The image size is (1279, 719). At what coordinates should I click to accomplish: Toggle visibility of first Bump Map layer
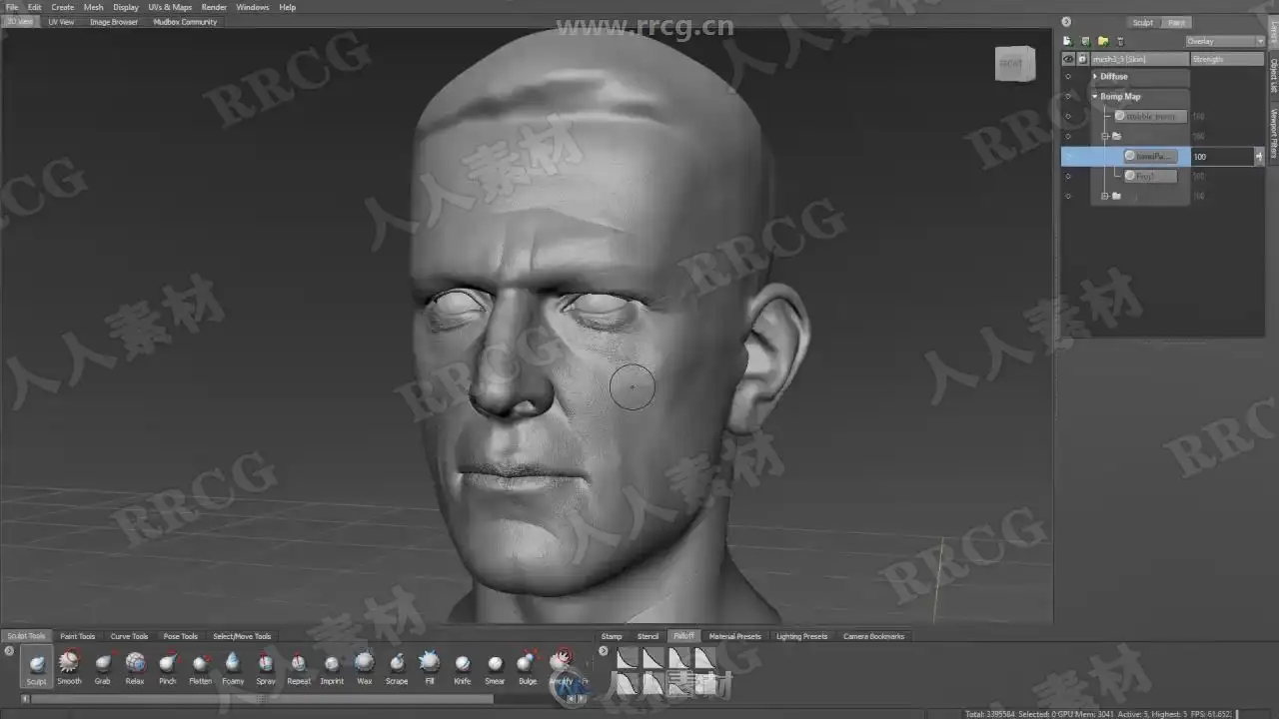(1067, 116)
